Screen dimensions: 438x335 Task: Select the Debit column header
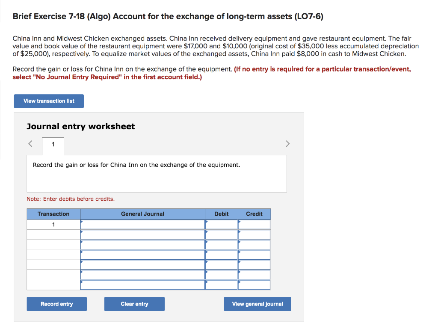[x=221, y=214]
